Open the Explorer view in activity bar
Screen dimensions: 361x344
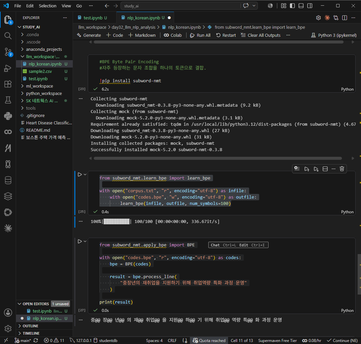(8, 20)
